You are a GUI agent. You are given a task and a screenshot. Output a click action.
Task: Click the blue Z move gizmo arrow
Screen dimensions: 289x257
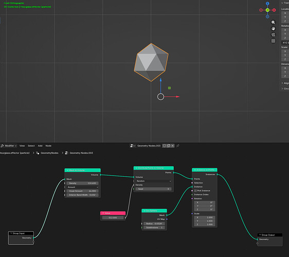click(161, 80)
